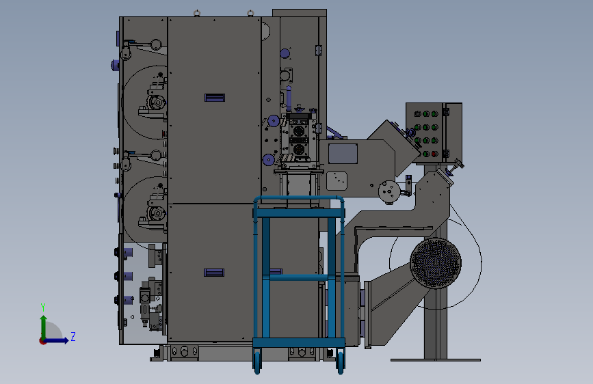Select the lower purple guide roller
The height and width of the screenshot is (384, 593).
(269, 160)
